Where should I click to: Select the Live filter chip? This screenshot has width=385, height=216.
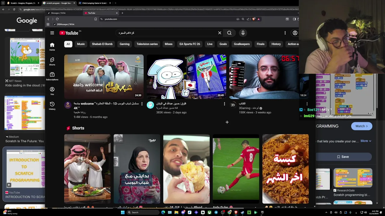(x=210, y=44)
